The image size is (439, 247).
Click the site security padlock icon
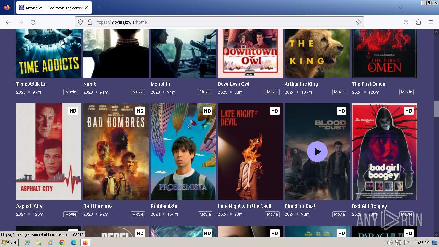(x=90, y=22)
